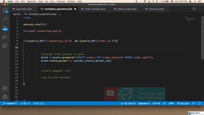Click Ln 10, Col 13 indicator

point(128,103)
